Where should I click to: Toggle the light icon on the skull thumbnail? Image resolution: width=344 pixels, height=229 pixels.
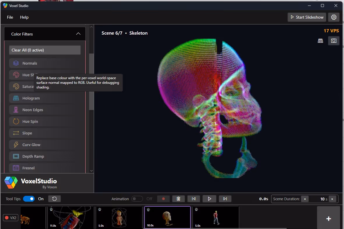tap(148, 210)
